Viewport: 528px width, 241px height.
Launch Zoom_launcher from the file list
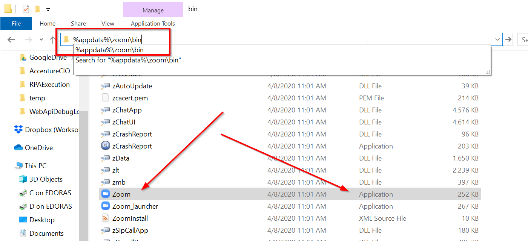point(135,206)
